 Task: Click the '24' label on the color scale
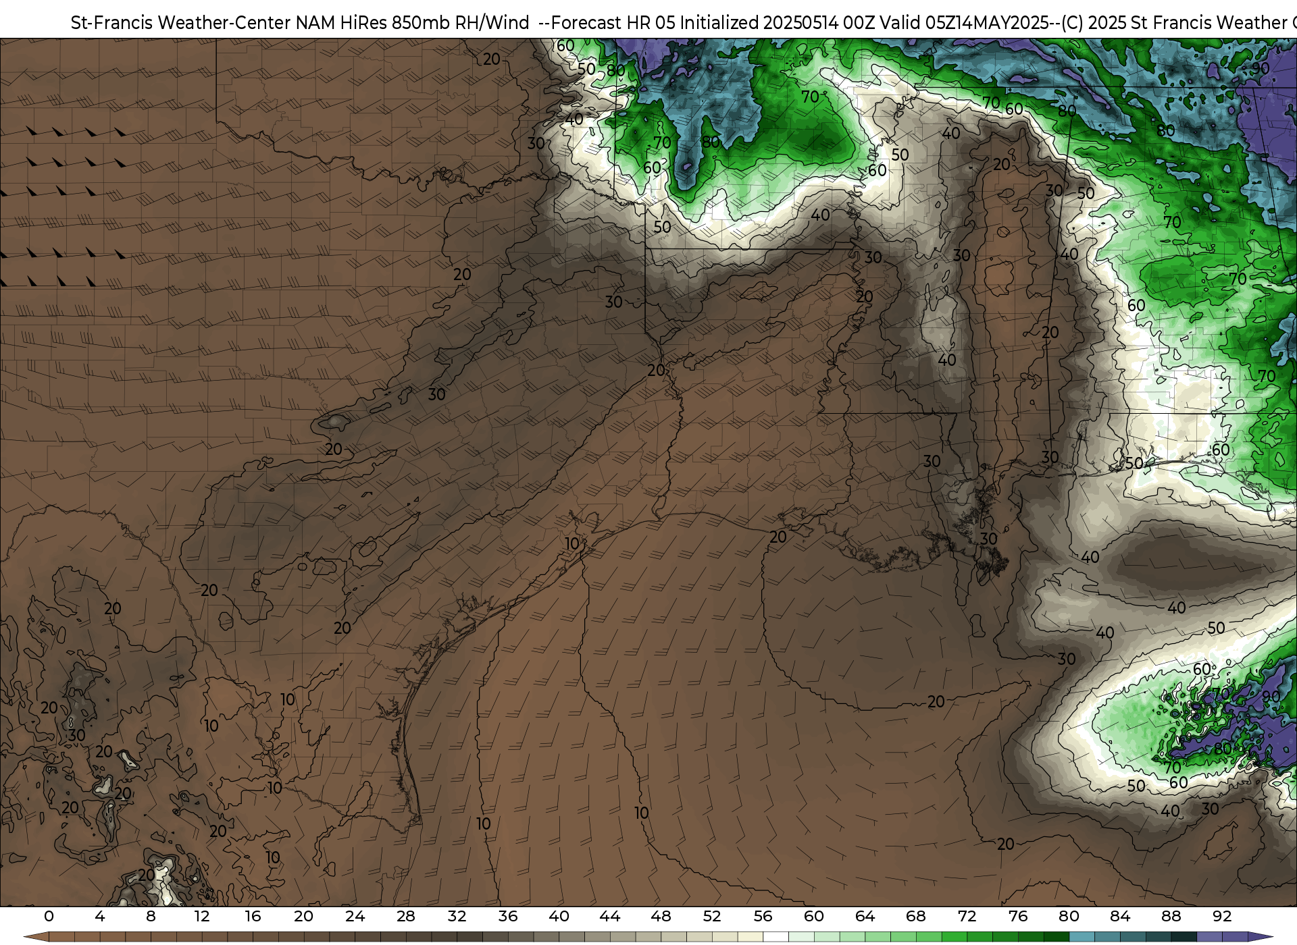click(355, 916)
